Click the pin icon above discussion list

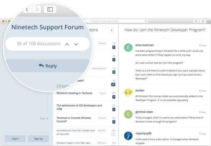pyautogui.click(x=111, y=31)
